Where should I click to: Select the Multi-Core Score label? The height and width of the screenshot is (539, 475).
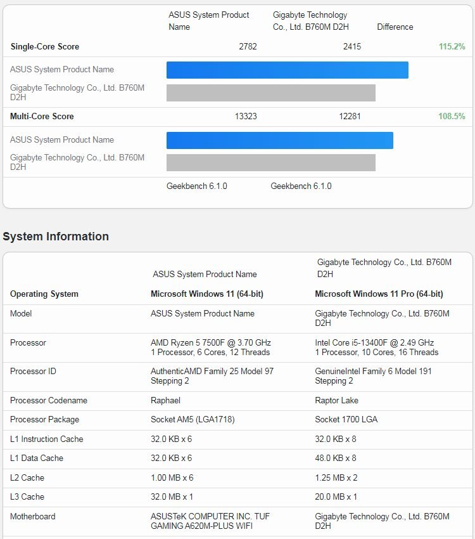[x=42, y=117]
